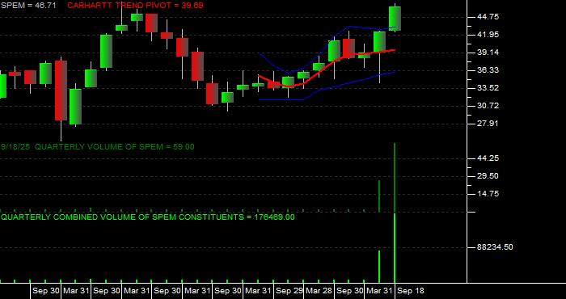Click the 27.91 price axis label
This screenshot has height=299, width=566.
488,124
